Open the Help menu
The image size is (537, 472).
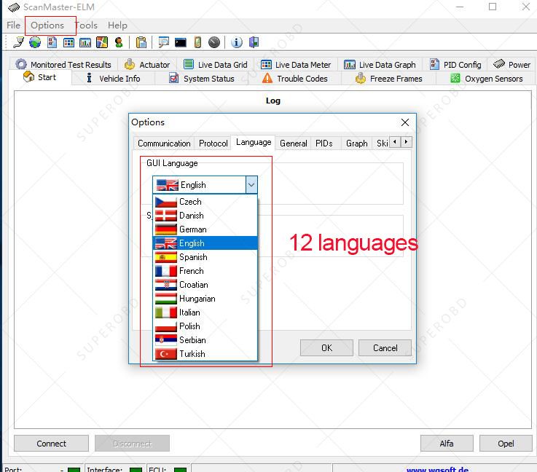pos(117,25)
